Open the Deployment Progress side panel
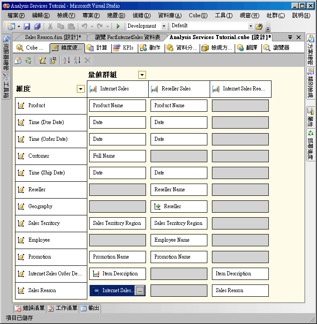 311,145
